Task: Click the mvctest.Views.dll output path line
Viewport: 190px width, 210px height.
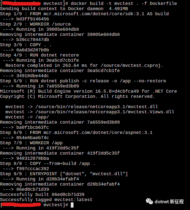Action: click(x=90, y=112)
